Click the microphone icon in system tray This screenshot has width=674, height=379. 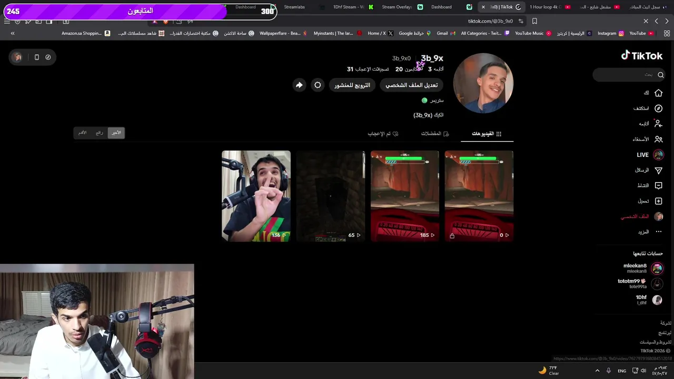[x=609, y=371]
